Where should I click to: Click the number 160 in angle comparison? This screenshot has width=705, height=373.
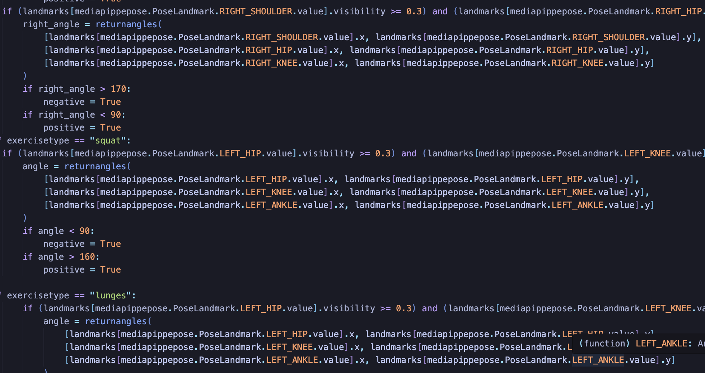point(87,257)
